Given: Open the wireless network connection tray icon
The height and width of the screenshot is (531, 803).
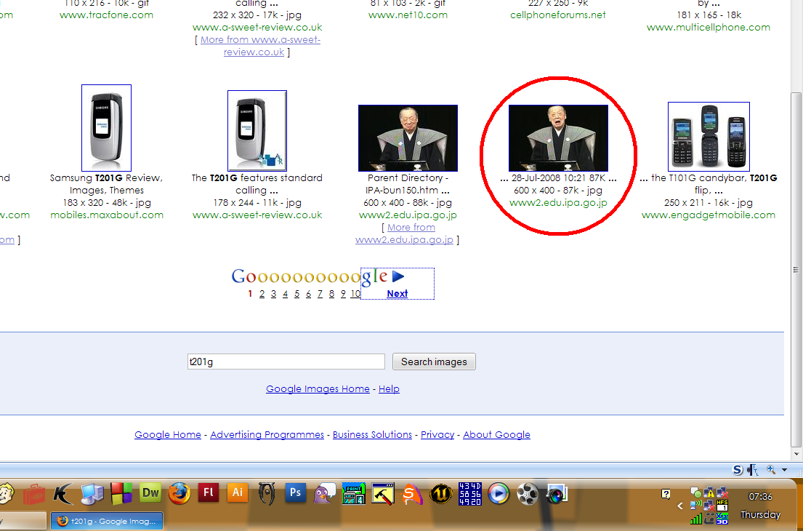Looking at the screenshot, I should tap(696, 506).
